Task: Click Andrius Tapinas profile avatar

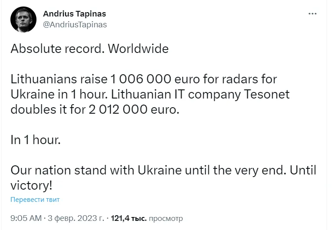Action: pyautogui.click(x=20, y=19)
